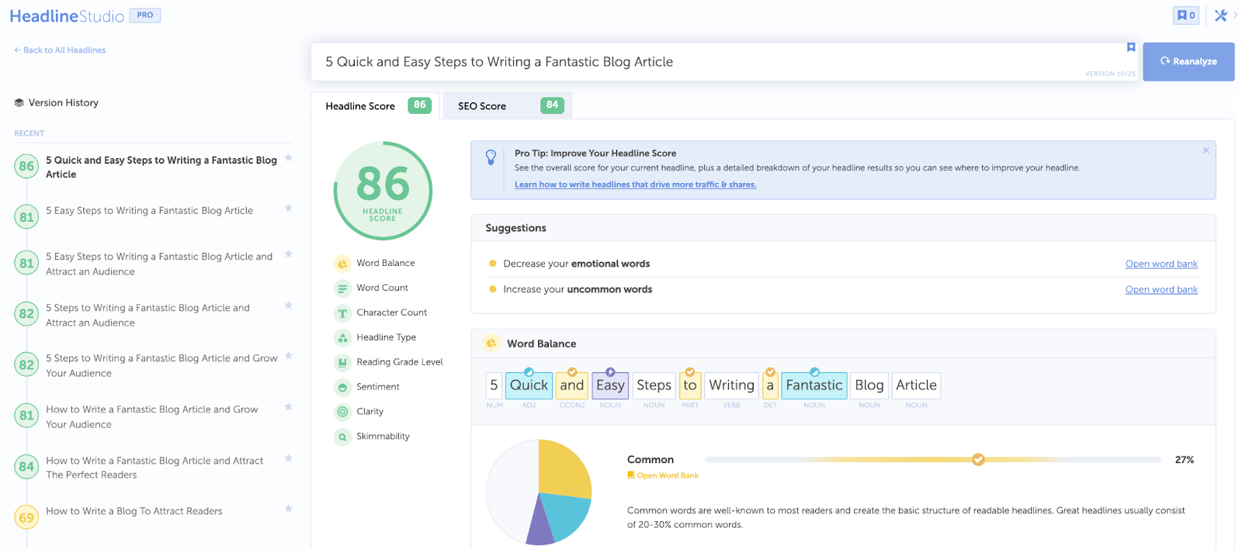Screen dimensions: 1242x549
Task: Open saved headlines bookmark counter
Action: [x=1185, y=16]
